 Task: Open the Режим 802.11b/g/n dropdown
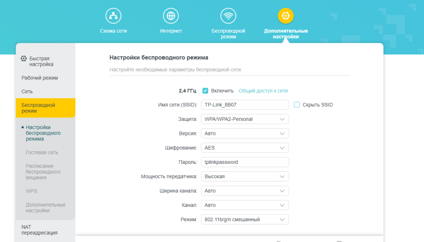tap(245, 220)
